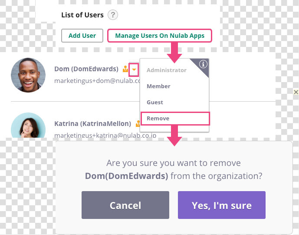Click the Dom (DomEdwards) name

(86, 69)
